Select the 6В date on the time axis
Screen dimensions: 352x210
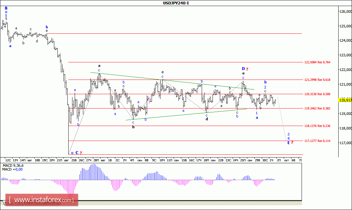(x=293, y=160)
